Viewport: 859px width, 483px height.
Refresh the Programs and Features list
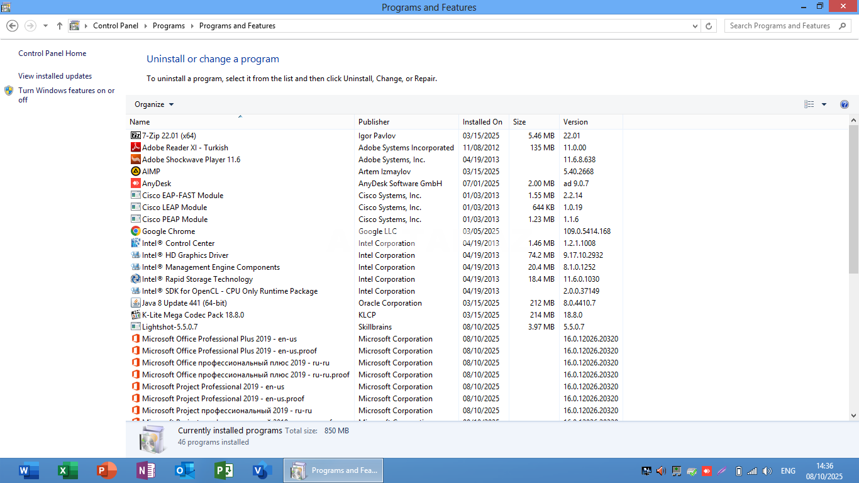coord(709,26)
